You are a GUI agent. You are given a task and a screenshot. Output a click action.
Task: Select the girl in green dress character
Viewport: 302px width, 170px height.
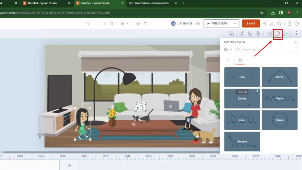82,123
